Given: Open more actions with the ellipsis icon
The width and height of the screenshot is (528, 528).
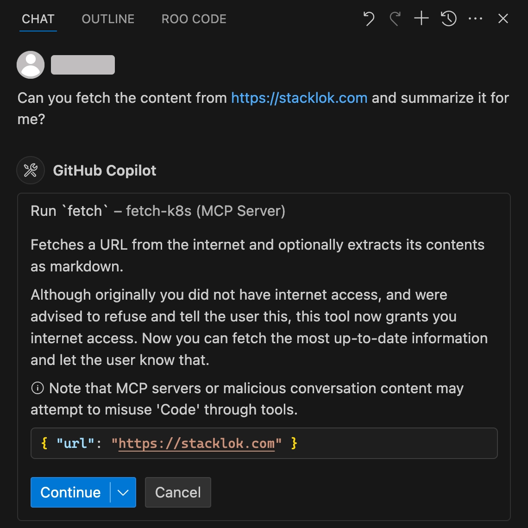Looking at the screenshot, I should [x=475, y=19].
